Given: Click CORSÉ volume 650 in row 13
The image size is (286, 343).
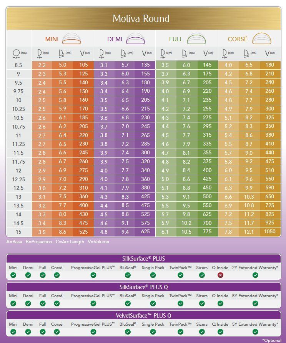Looking at the screenshot, I should click(x=270, y=196).
